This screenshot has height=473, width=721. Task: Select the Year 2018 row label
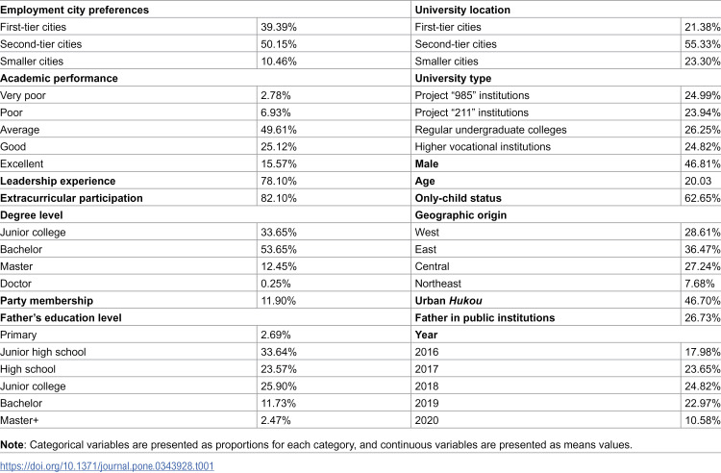(x=427, y=386)
